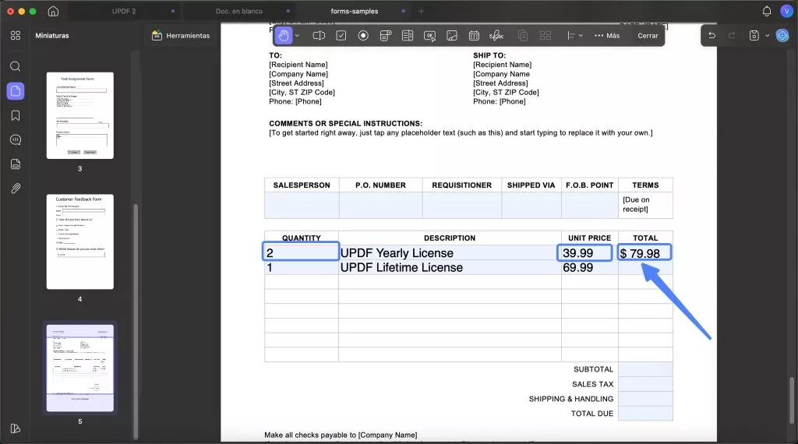Toggle the sidebar collapse icon at bottom
798x444 pixels.
click(x=16, y=428)
